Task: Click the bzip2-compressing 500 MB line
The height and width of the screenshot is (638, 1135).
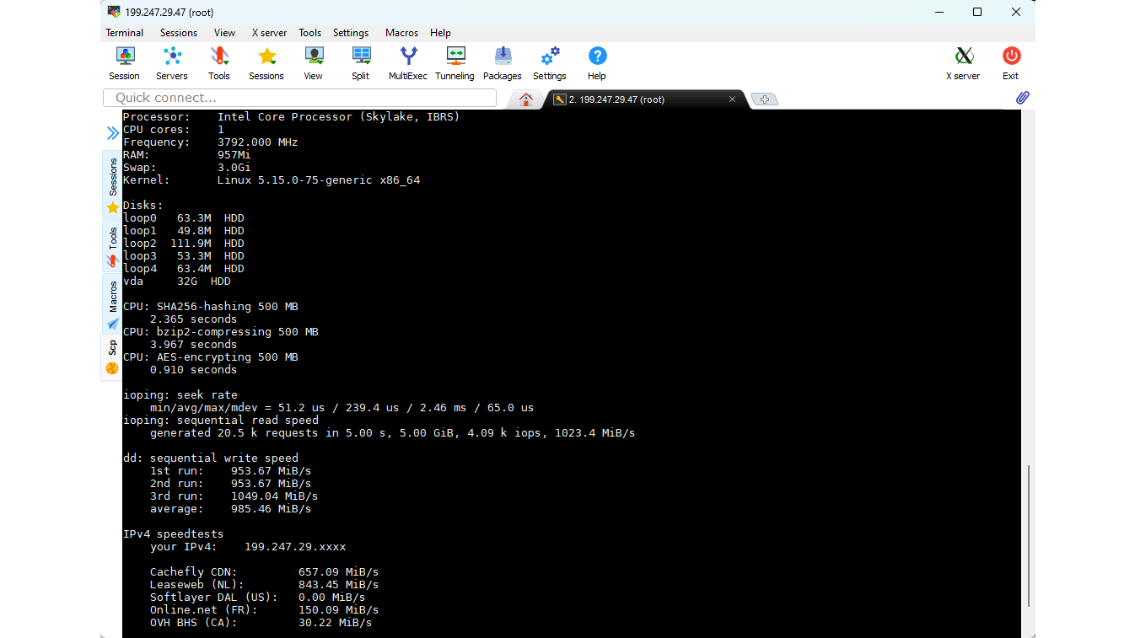Action: pos(221,332)
